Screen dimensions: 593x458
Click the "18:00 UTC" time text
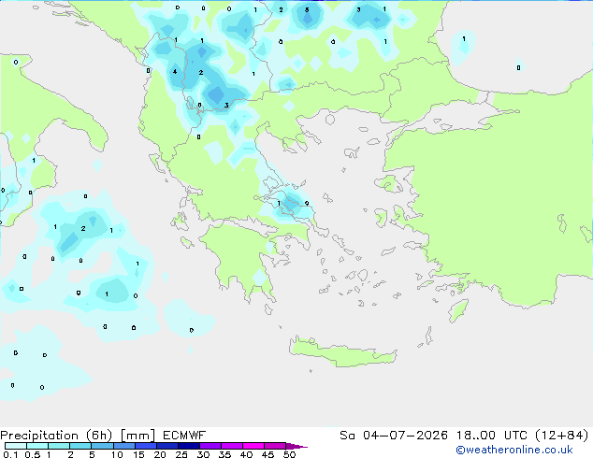[491, 436]
